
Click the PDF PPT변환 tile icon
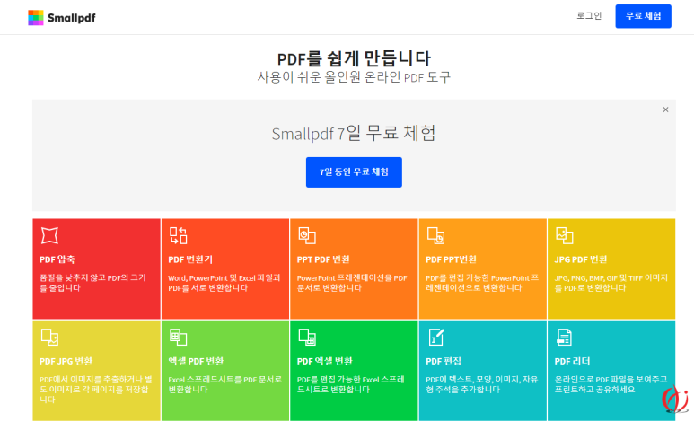pyautogui.click(x=435, y=235)
